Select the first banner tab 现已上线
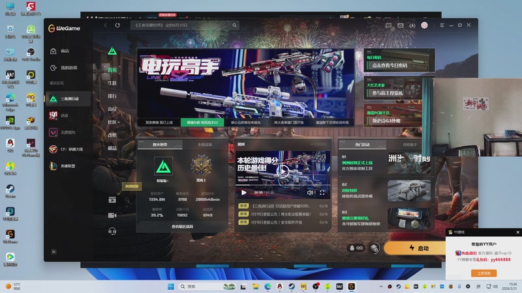The width and height of the screenshot is (522, 293). 159,122
